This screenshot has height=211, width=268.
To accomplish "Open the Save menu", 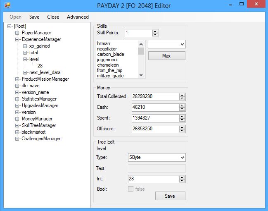I will pos(34,17).
